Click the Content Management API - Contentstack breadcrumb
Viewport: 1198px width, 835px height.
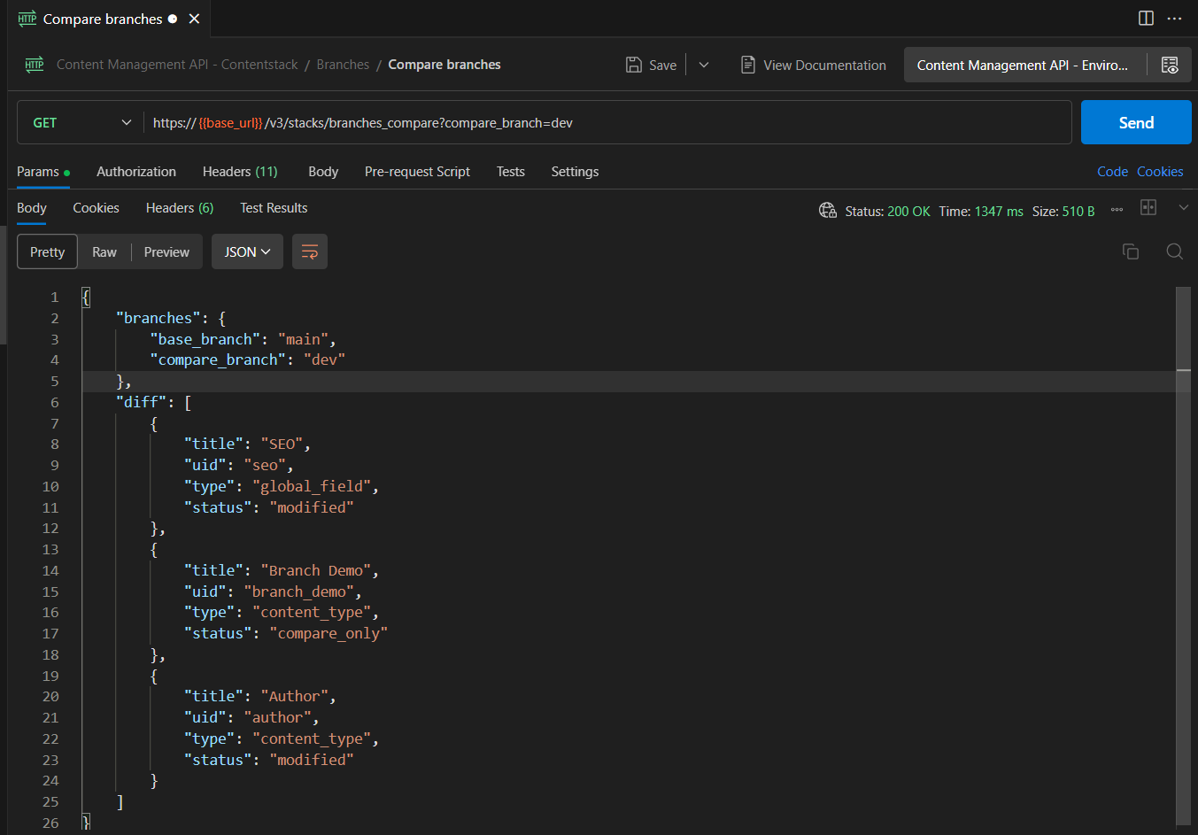[x=177, y=65]
